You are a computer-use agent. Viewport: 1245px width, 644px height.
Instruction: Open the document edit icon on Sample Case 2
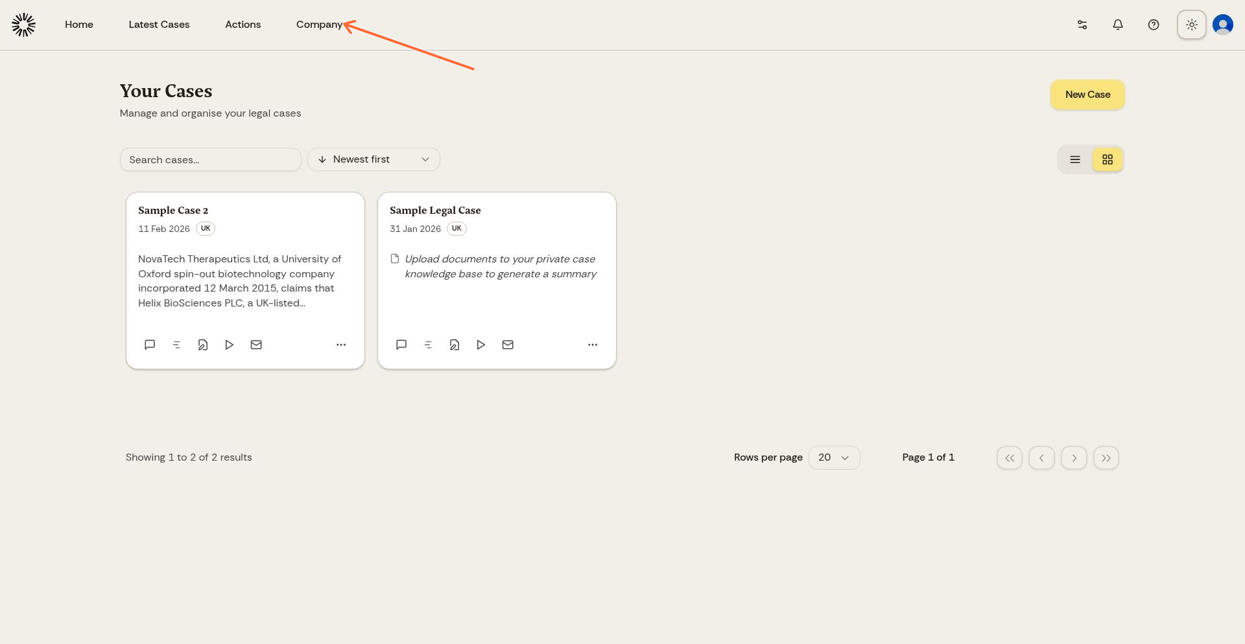[x=203, y=345]
